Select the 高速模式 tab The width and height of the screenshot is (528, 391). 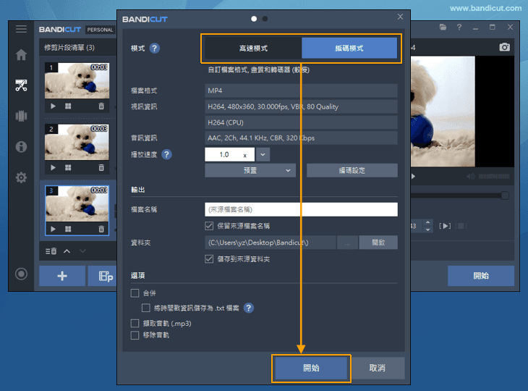(x=253, y=49)
